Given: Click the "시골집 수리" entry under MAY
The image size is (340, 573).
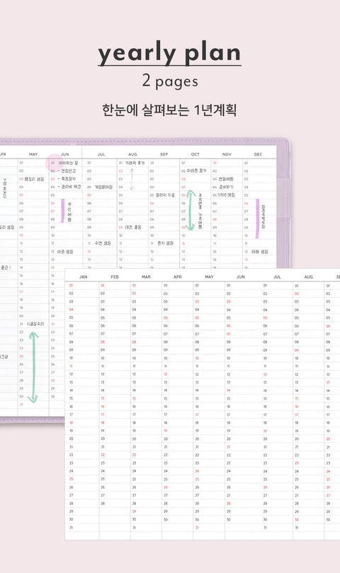Looking at the screenshot, I should click(x=35, y=324).
